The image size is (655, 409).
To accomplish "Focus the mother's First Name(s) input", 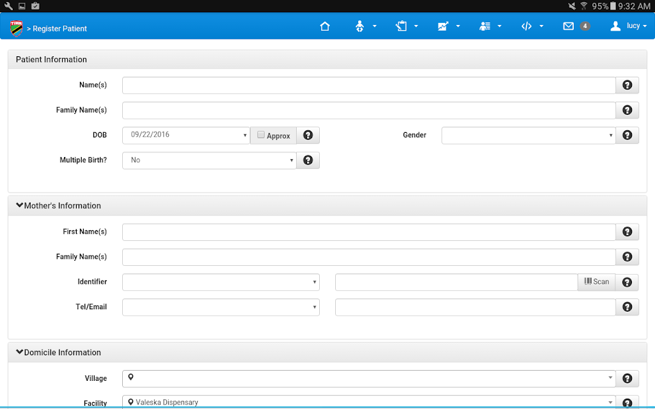I will (369, 232).
